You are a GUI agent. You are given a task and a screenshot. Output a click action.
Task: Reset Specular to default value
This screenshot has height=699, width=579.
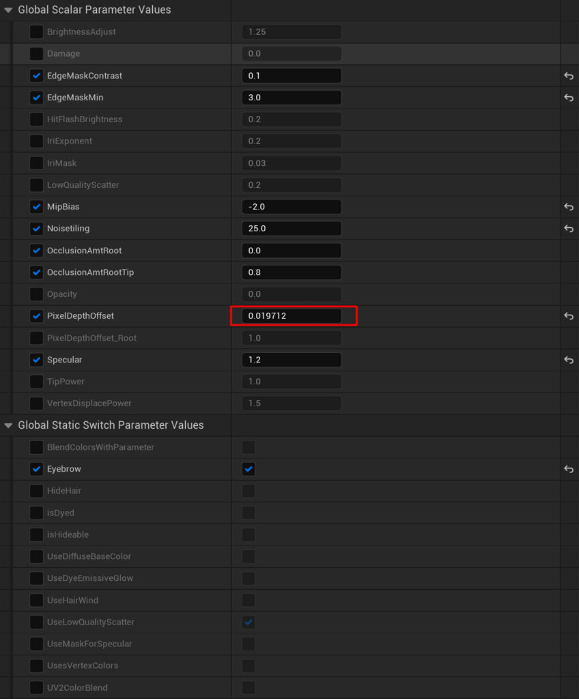[x=568, y=360]
